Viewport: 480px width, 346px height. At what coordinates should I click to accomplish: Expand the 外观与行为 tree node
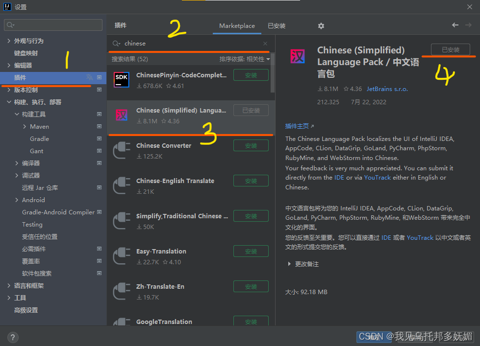pos(9,41)
